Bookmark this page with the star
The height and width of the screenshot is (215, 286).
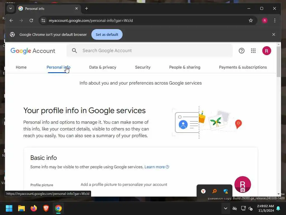click(251, 20)
